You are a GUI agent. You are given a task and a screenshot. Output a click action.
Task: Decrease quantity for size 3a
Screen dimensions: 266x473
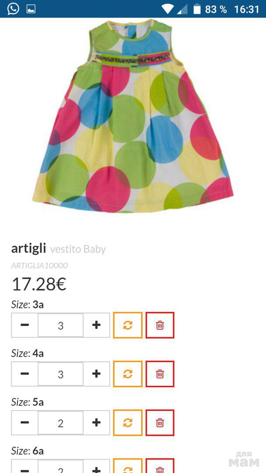25,325
